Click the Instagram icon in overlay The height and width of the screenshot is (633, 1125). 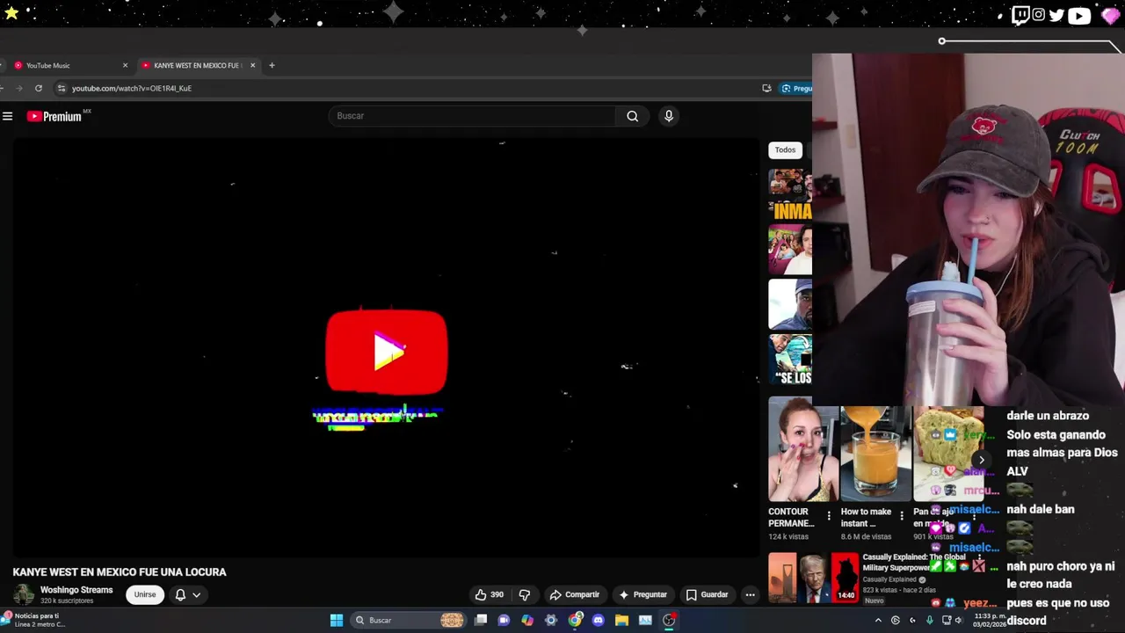tap(1039, 15)
